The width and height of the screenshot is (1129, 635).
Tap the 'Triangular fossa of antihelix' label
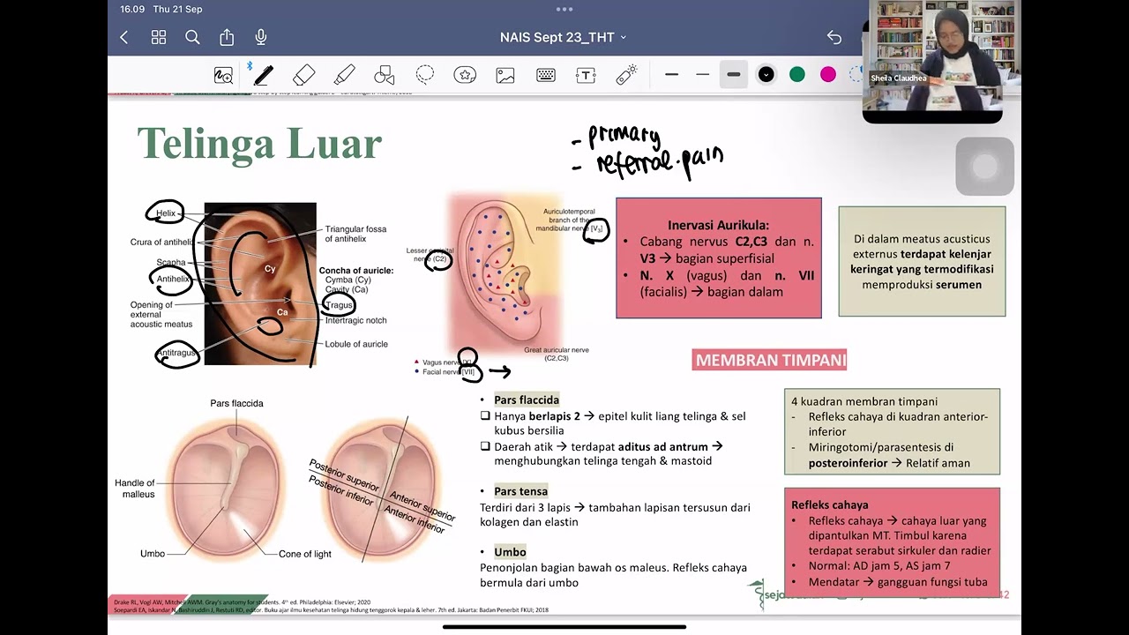click(x=355, y=234)
